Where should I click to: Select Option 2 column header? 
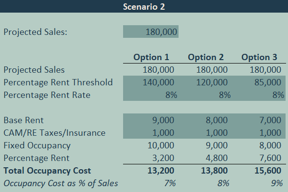pos(206,57)
